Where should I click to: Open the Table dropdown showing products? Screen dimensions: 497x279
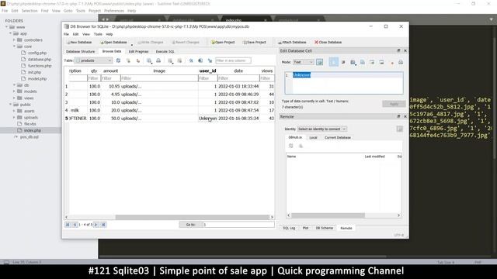pyautogui.click(x=93, y=60)
